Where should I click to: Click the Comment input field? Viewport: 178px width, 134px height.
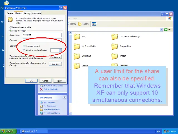pos(42,40)
